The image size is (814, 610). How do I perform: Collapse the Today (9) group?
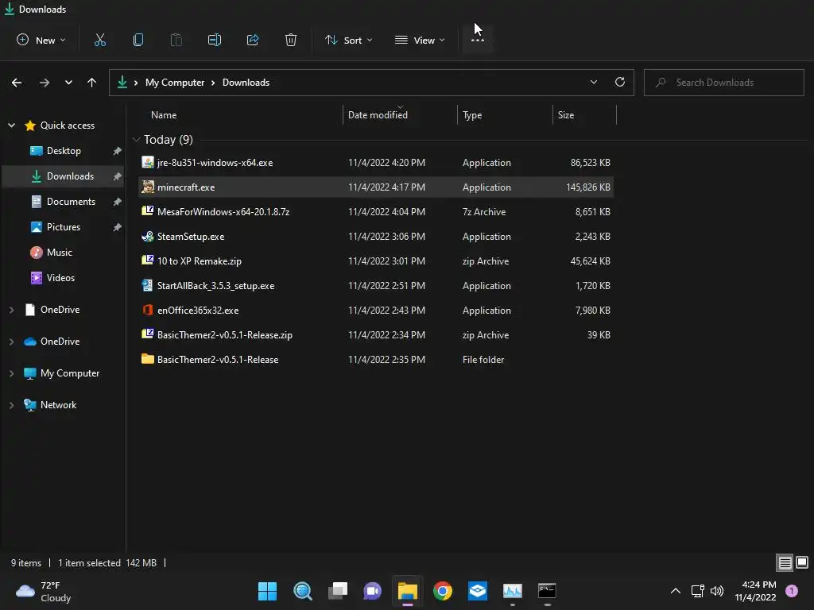(x=136, y=140)
